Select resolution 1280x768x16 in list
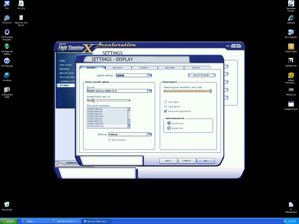Viewport: 299px width, 224px height. (x=107, y=109)
